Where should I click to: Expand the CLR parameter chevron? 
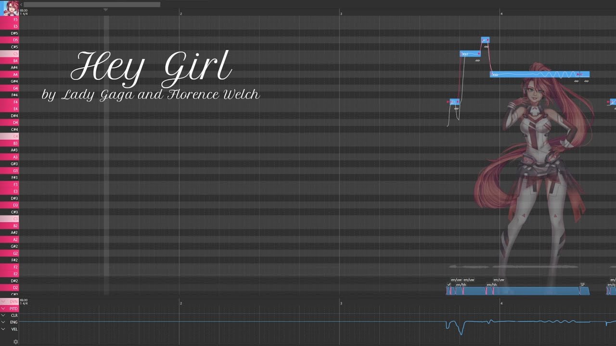(3, 315)
